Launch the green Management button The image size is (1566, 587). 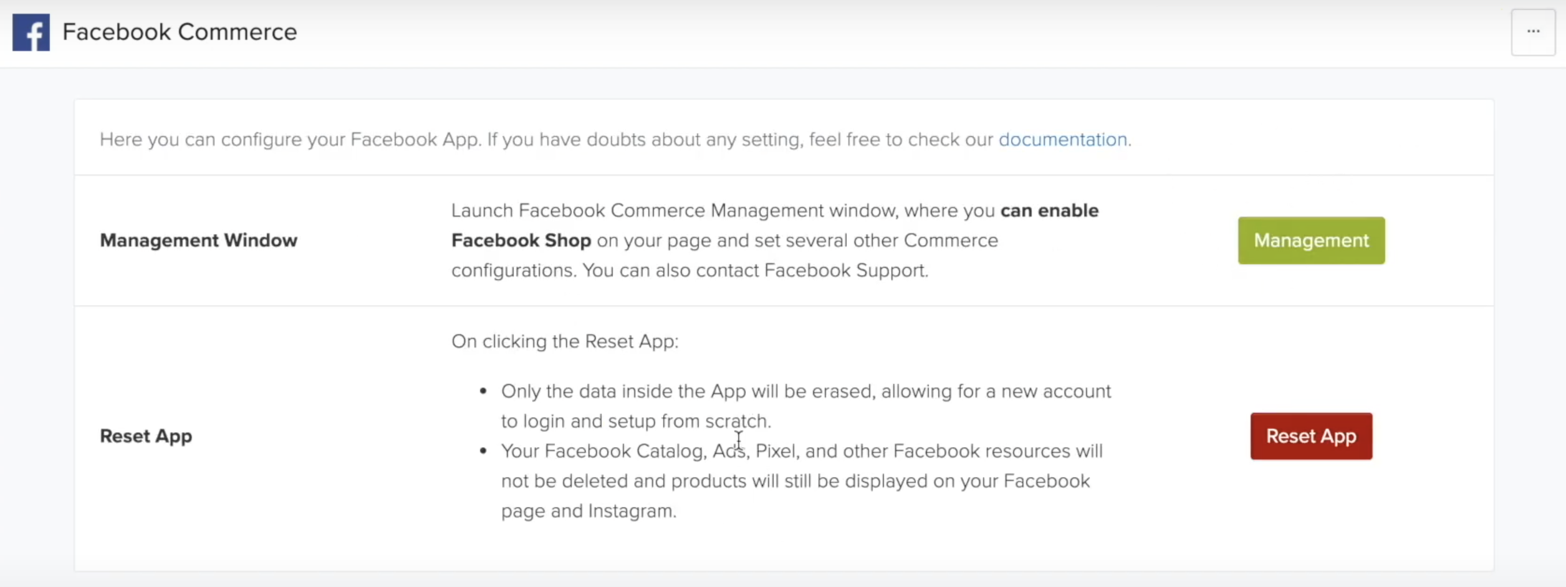[1311, 241]
